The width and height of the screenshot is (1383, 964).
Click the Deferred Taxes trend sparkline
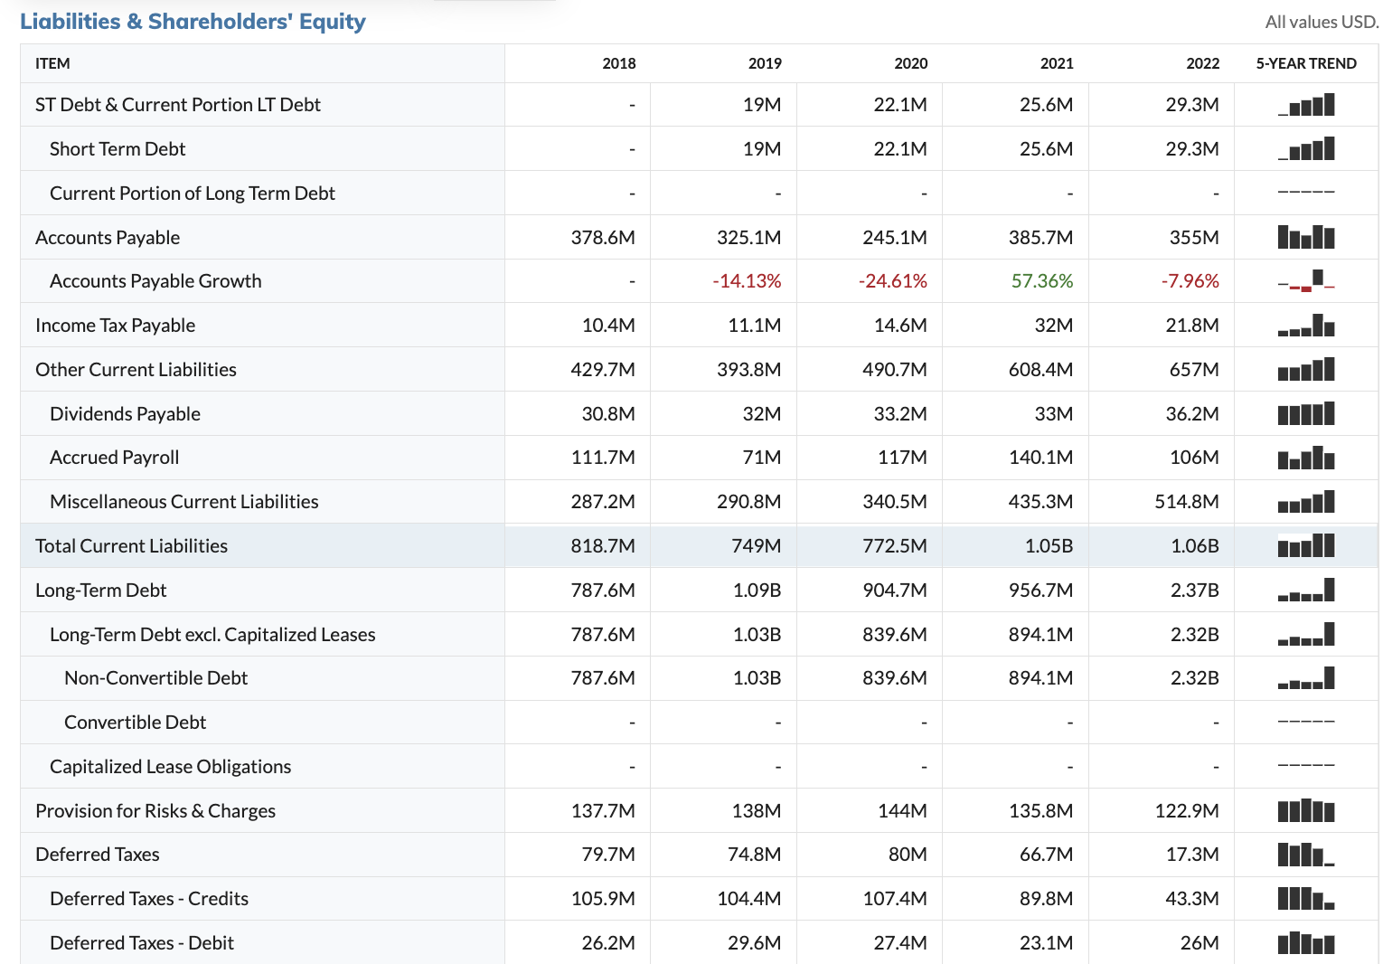click(1306, 855)
